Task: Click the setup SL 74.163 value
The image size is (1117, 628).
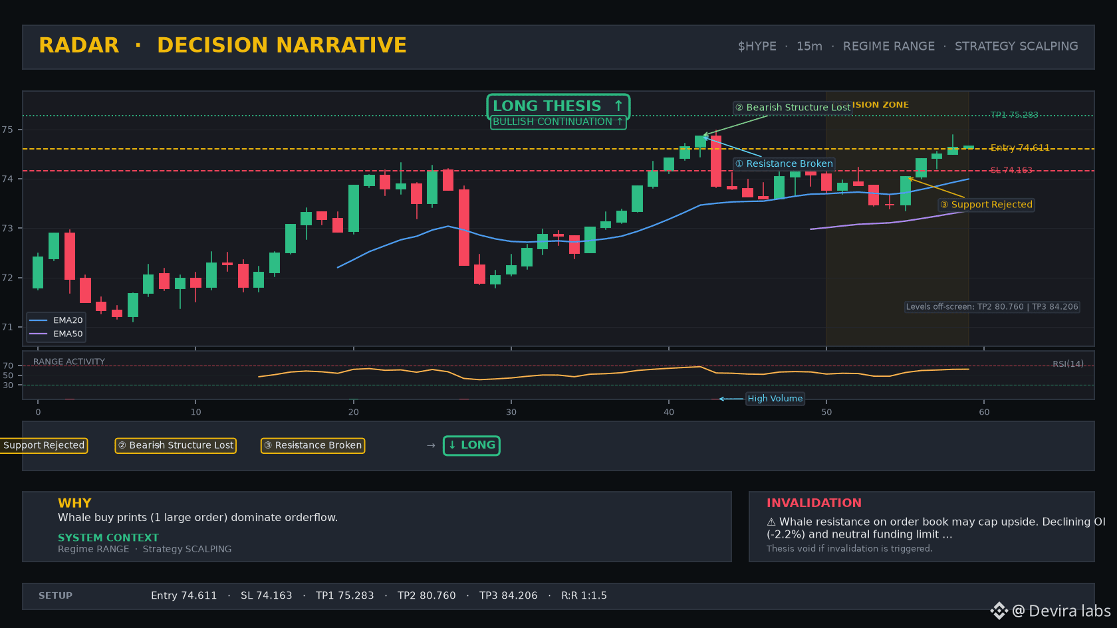Action: [x=266, y=595]
